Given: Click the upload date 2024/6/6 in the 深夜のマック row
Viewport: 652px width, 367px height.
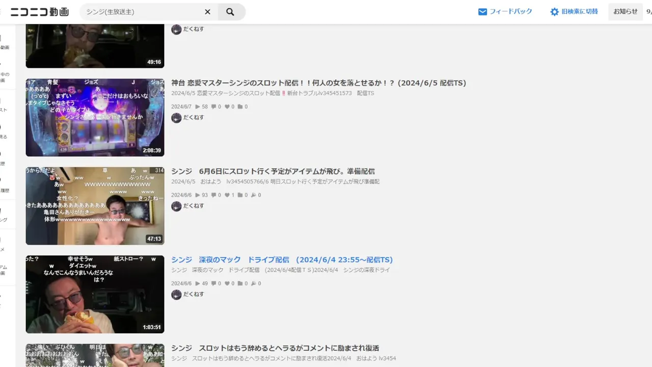Looking at the screenshot, I should tap(181, 283).
